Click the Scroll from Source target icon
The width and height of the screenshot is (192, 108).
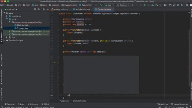pos(35,9)
